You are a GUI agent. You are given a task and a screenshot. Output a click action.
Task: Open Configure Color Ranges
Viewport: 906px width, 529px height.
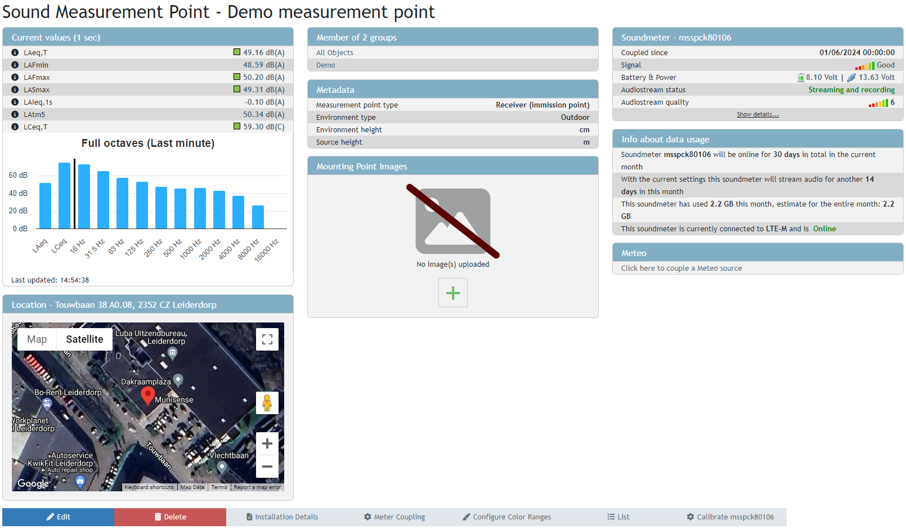pyautogui.click(x=506, y=517)
